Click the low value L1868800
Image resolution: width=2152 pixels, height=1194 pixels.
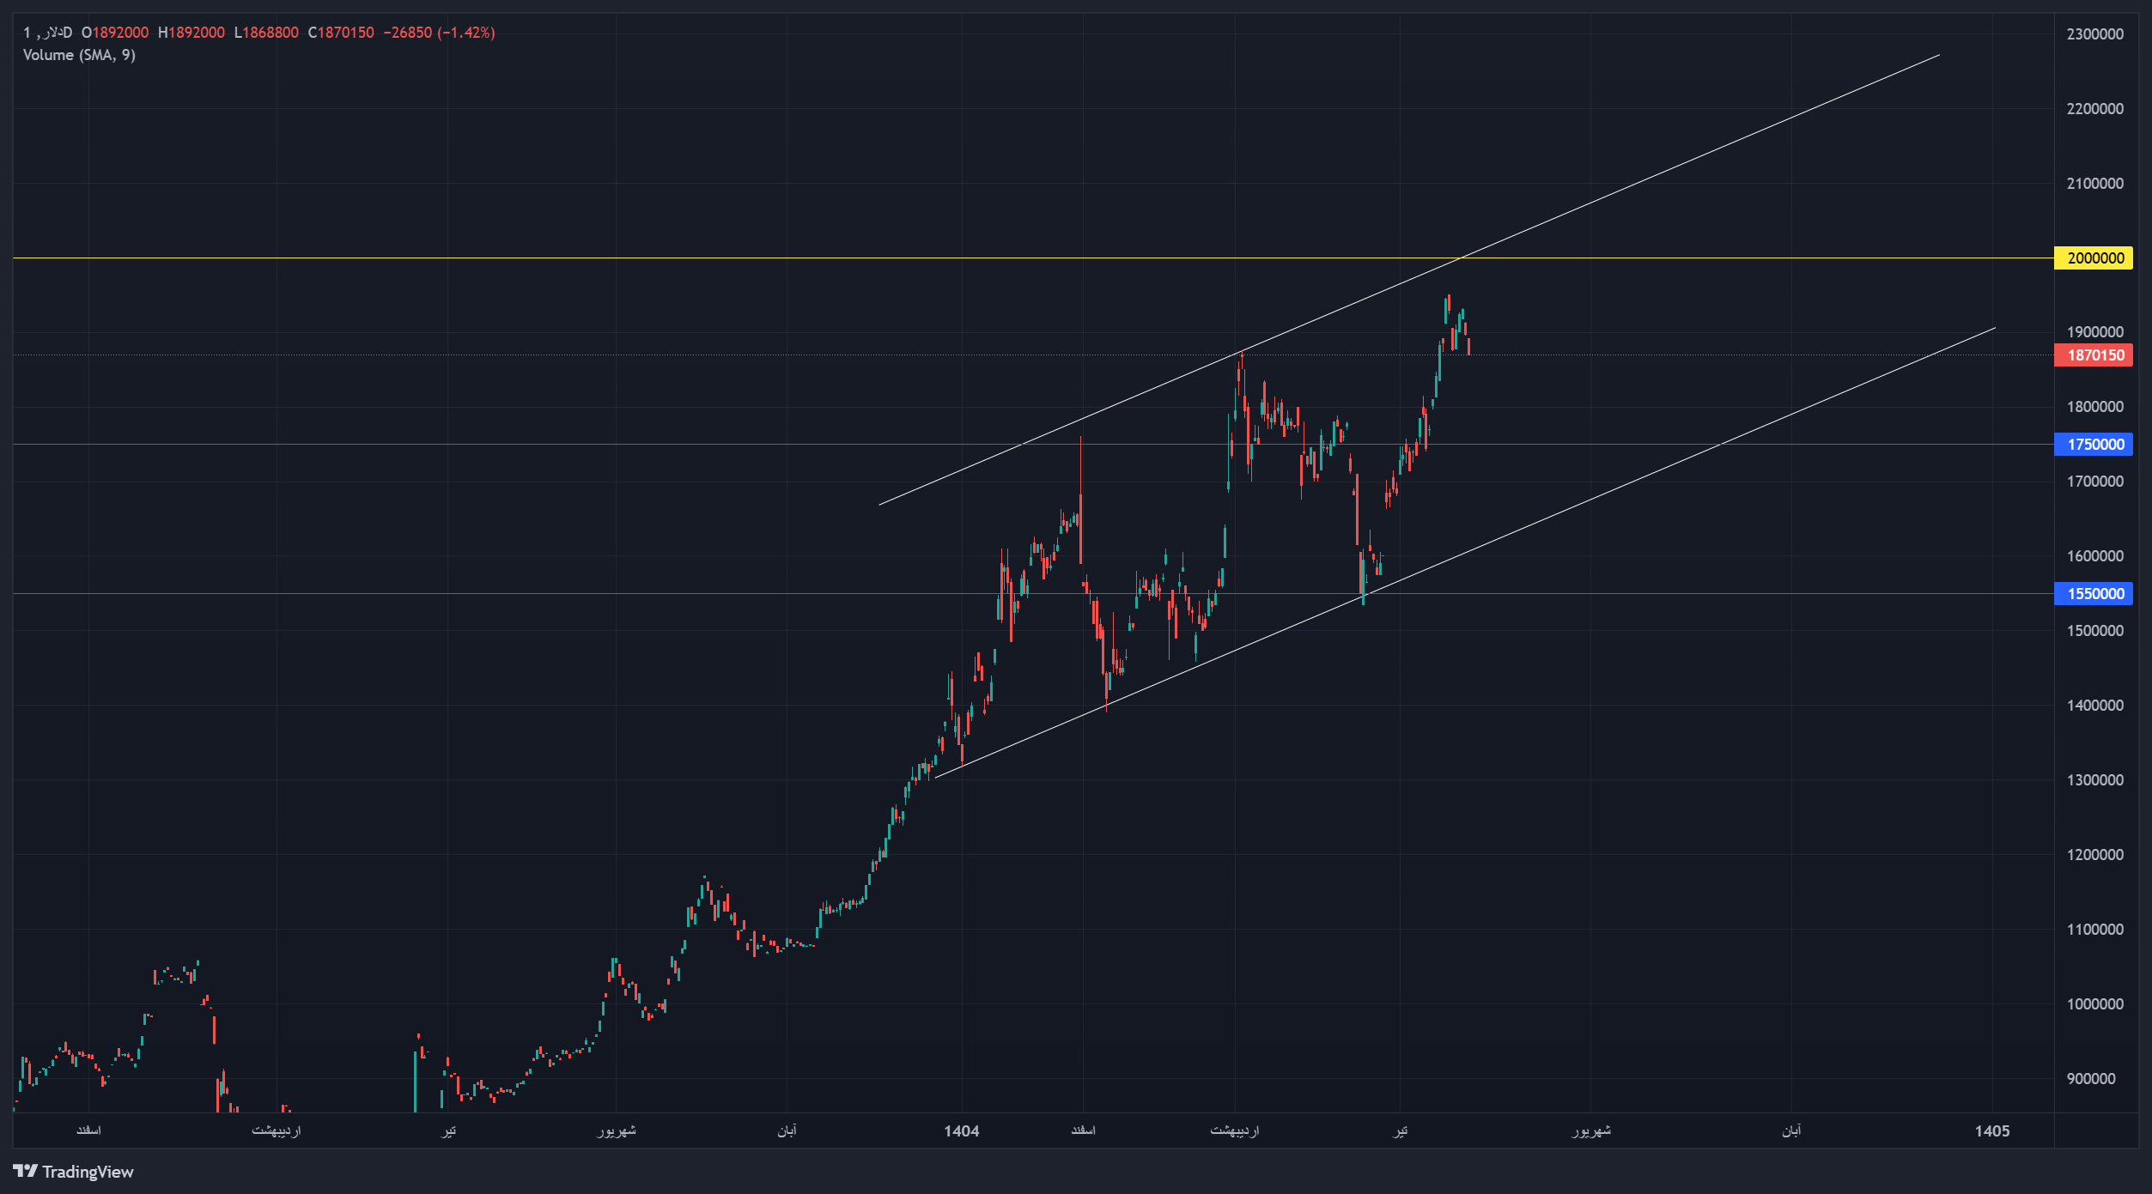[x=266, y=33]
